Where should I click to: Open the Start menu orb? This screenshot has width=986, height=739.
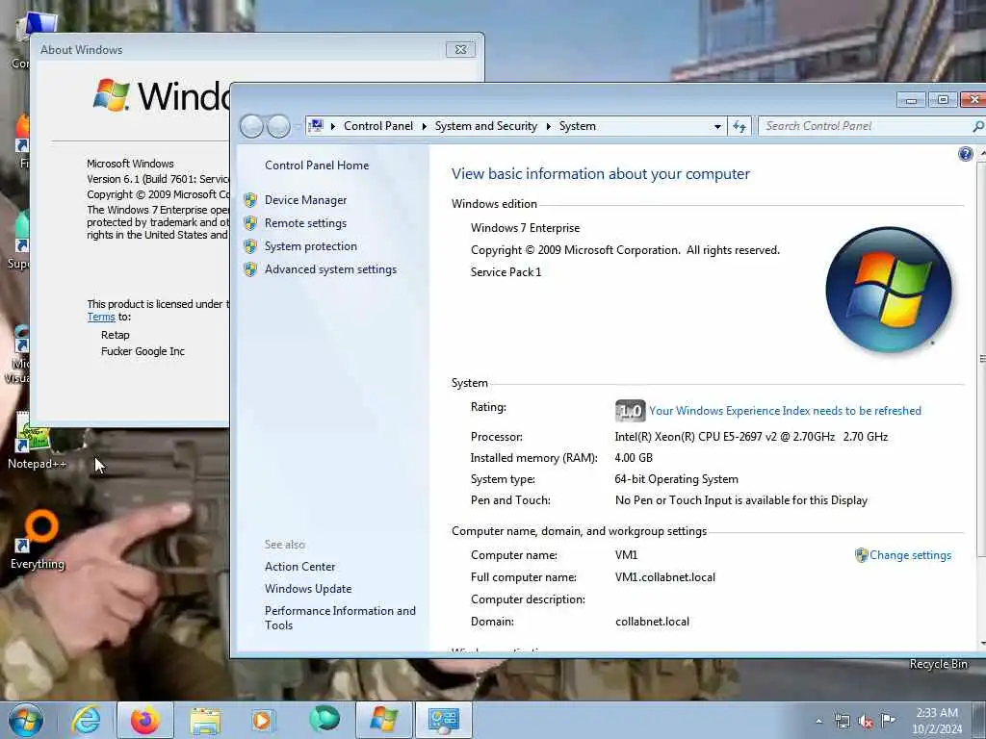pyautogui.click(x=26, y=720)
